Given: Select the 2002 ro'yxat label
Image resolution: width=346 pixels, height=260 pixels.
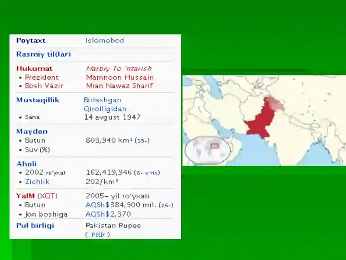Looking at the screenshot, I should click(45, 172).
